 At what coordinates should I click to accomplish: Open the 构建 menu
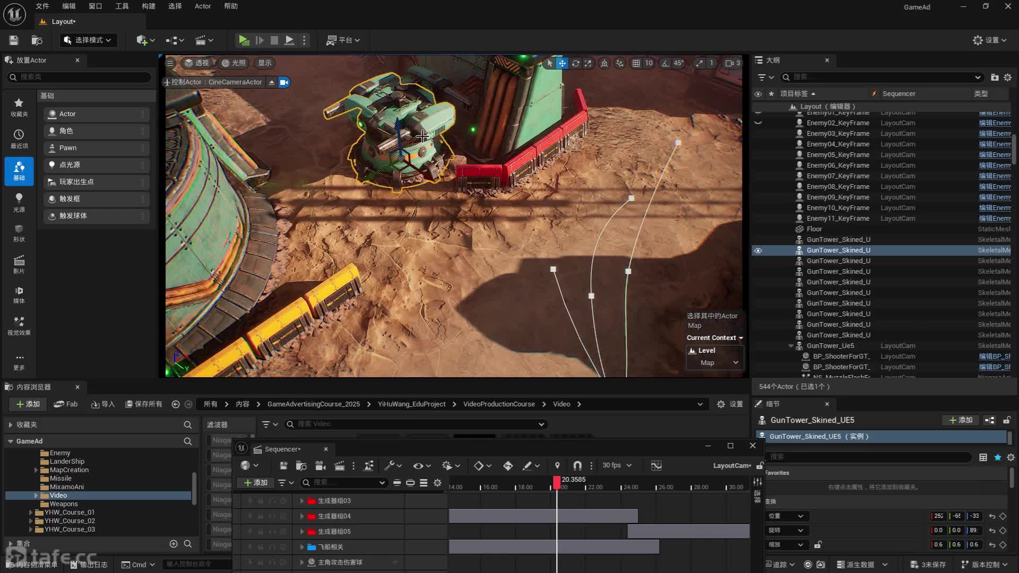point(149,6)
